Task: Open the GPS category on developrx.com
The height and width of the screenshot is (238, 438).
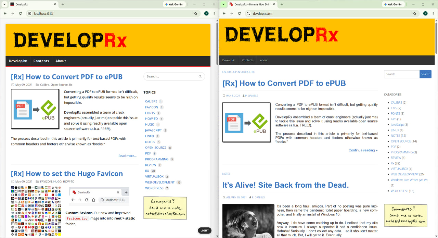Action: point(394,119)
